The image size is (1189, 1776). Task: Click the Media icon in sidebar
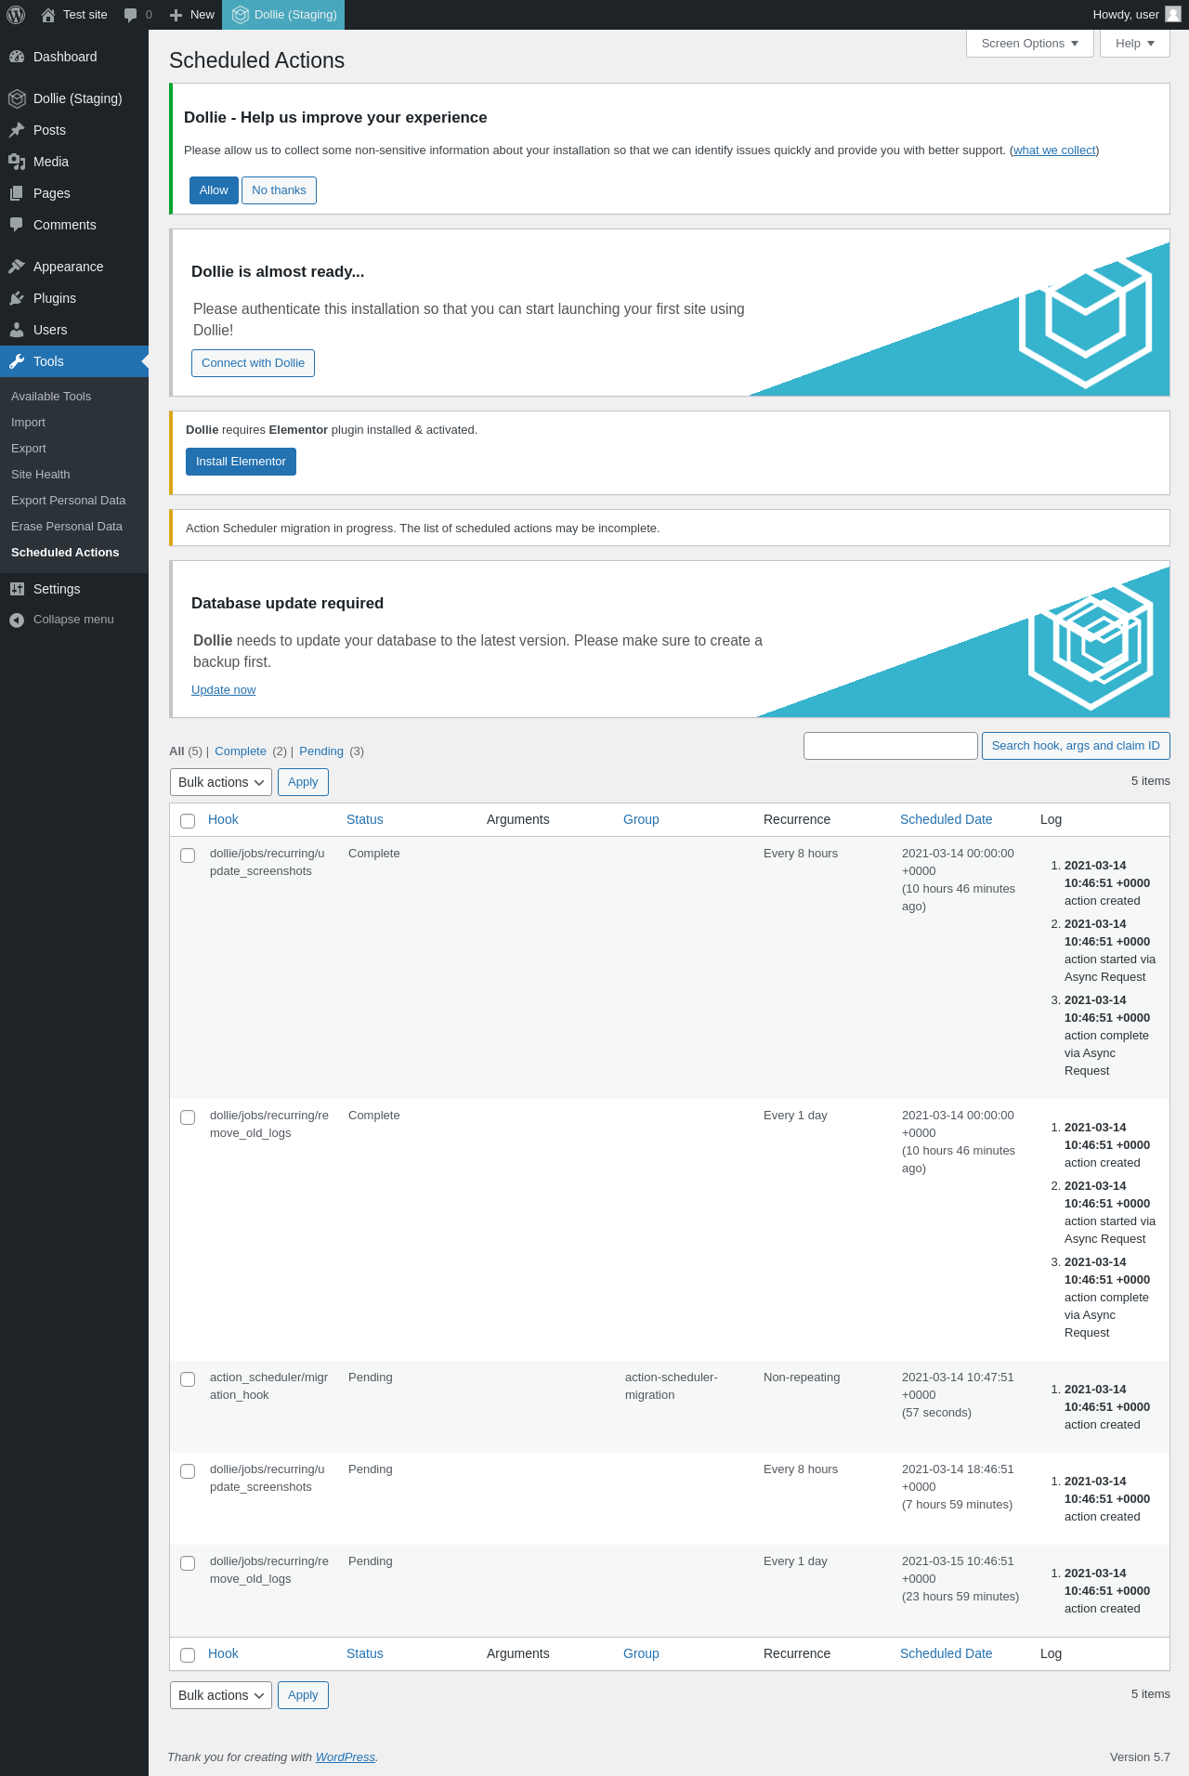17,162
